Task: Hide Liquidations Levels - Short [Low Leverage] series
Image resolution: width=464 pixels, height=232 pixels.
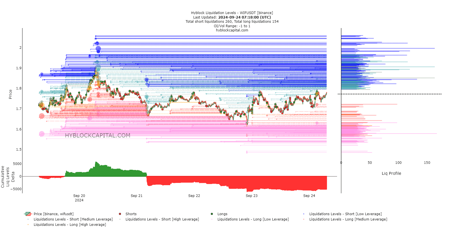Action: 342,214
